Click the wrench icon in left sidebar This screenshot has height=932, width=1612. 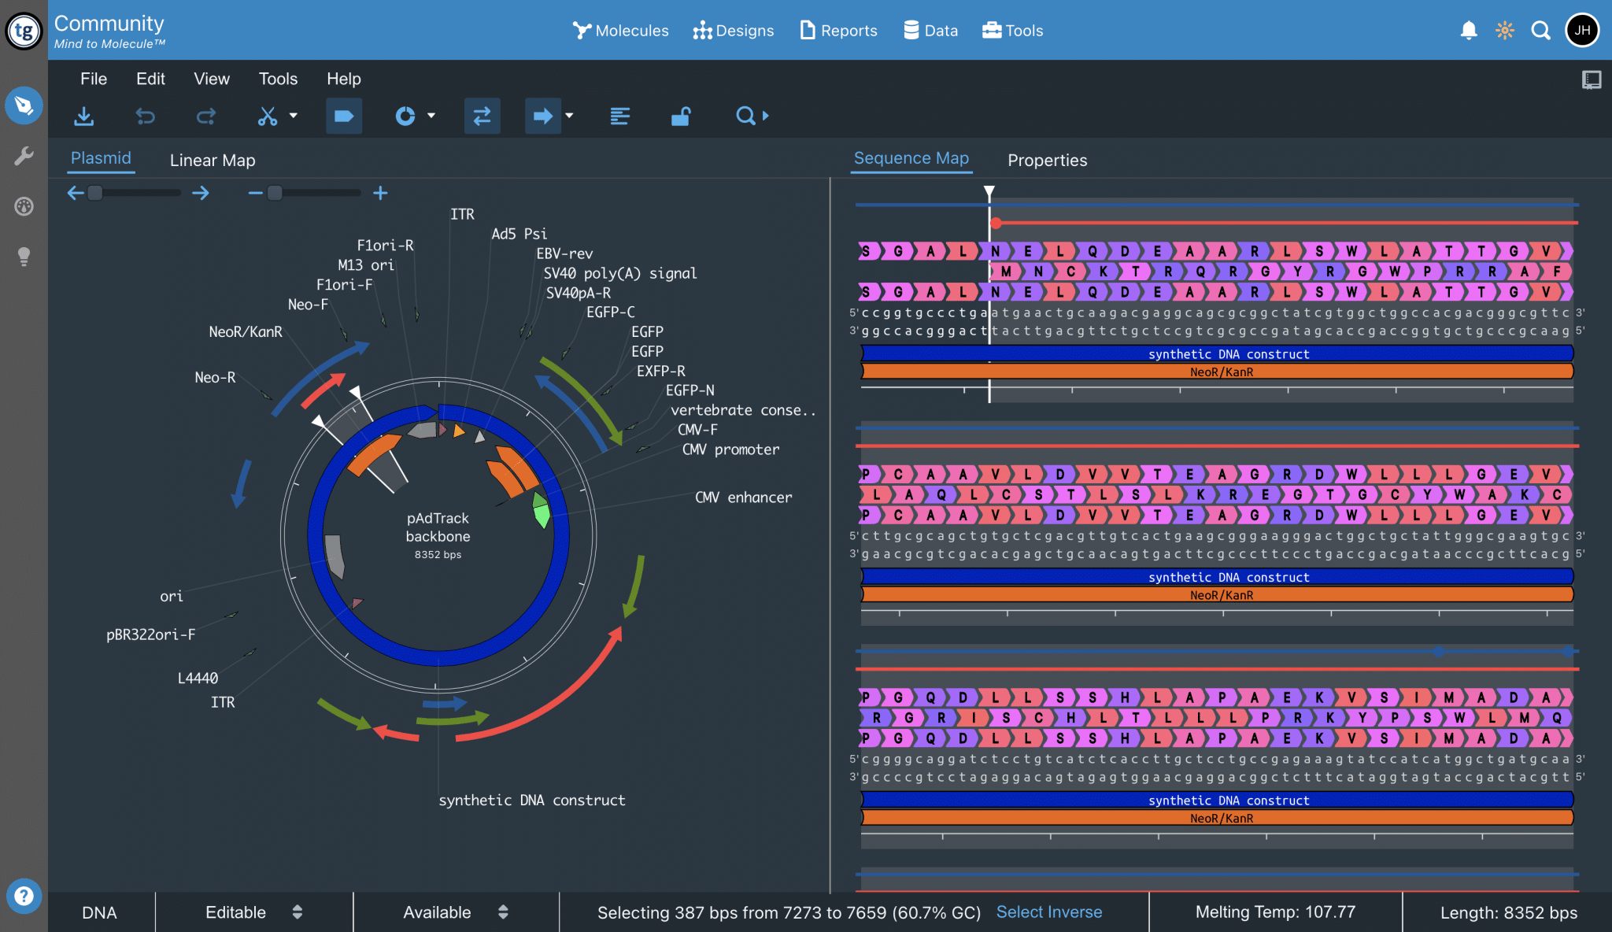tap(24, 156)
